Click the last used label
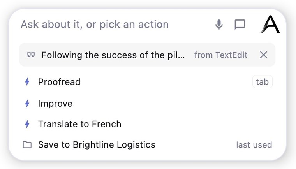The width and height of the screenshot is (296, 169). pos(254,145)
